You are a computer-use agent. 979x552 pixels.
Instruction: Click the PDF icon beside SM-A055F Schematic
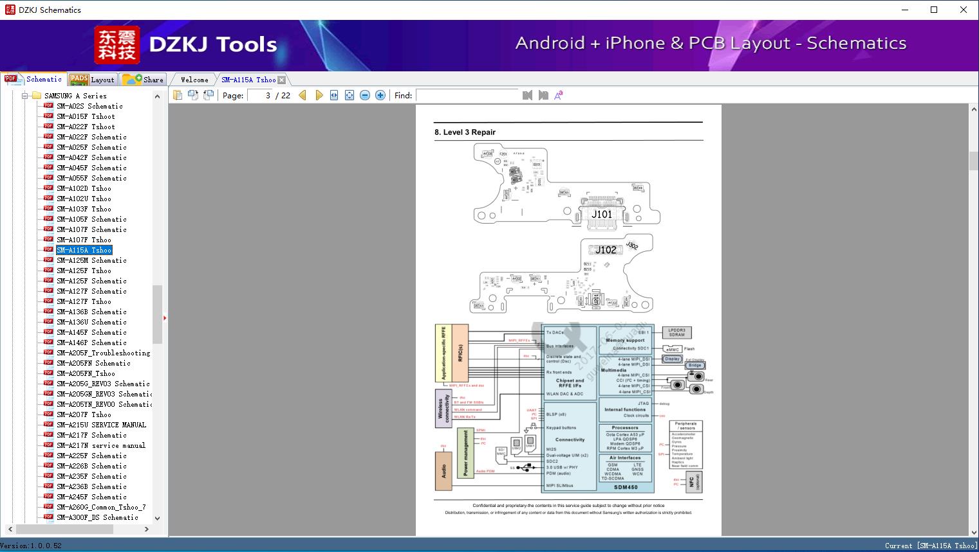pos(48,178)
